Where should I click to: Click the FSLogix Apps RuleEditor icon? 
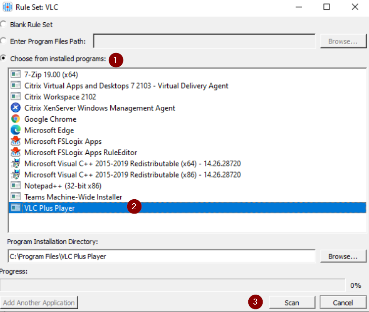(x=15, y=152)
